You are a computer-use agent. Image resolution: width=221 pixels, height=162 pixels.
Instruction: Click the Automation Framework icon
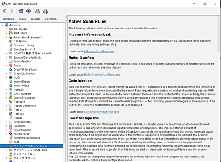(11, 37)
